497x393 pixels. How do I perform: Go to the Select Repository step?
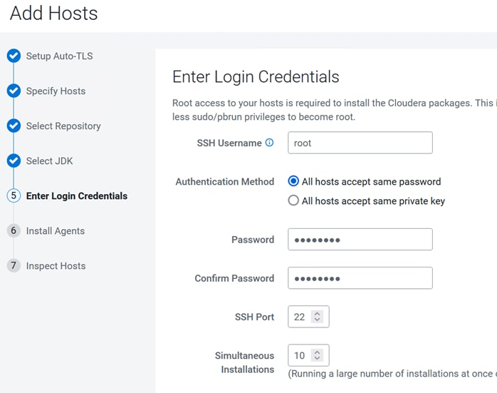tap(63, 126)
